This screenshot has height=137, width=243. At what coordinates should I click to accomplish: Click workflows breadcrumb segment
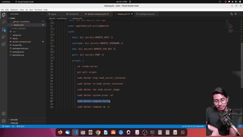tap(62, 18)
